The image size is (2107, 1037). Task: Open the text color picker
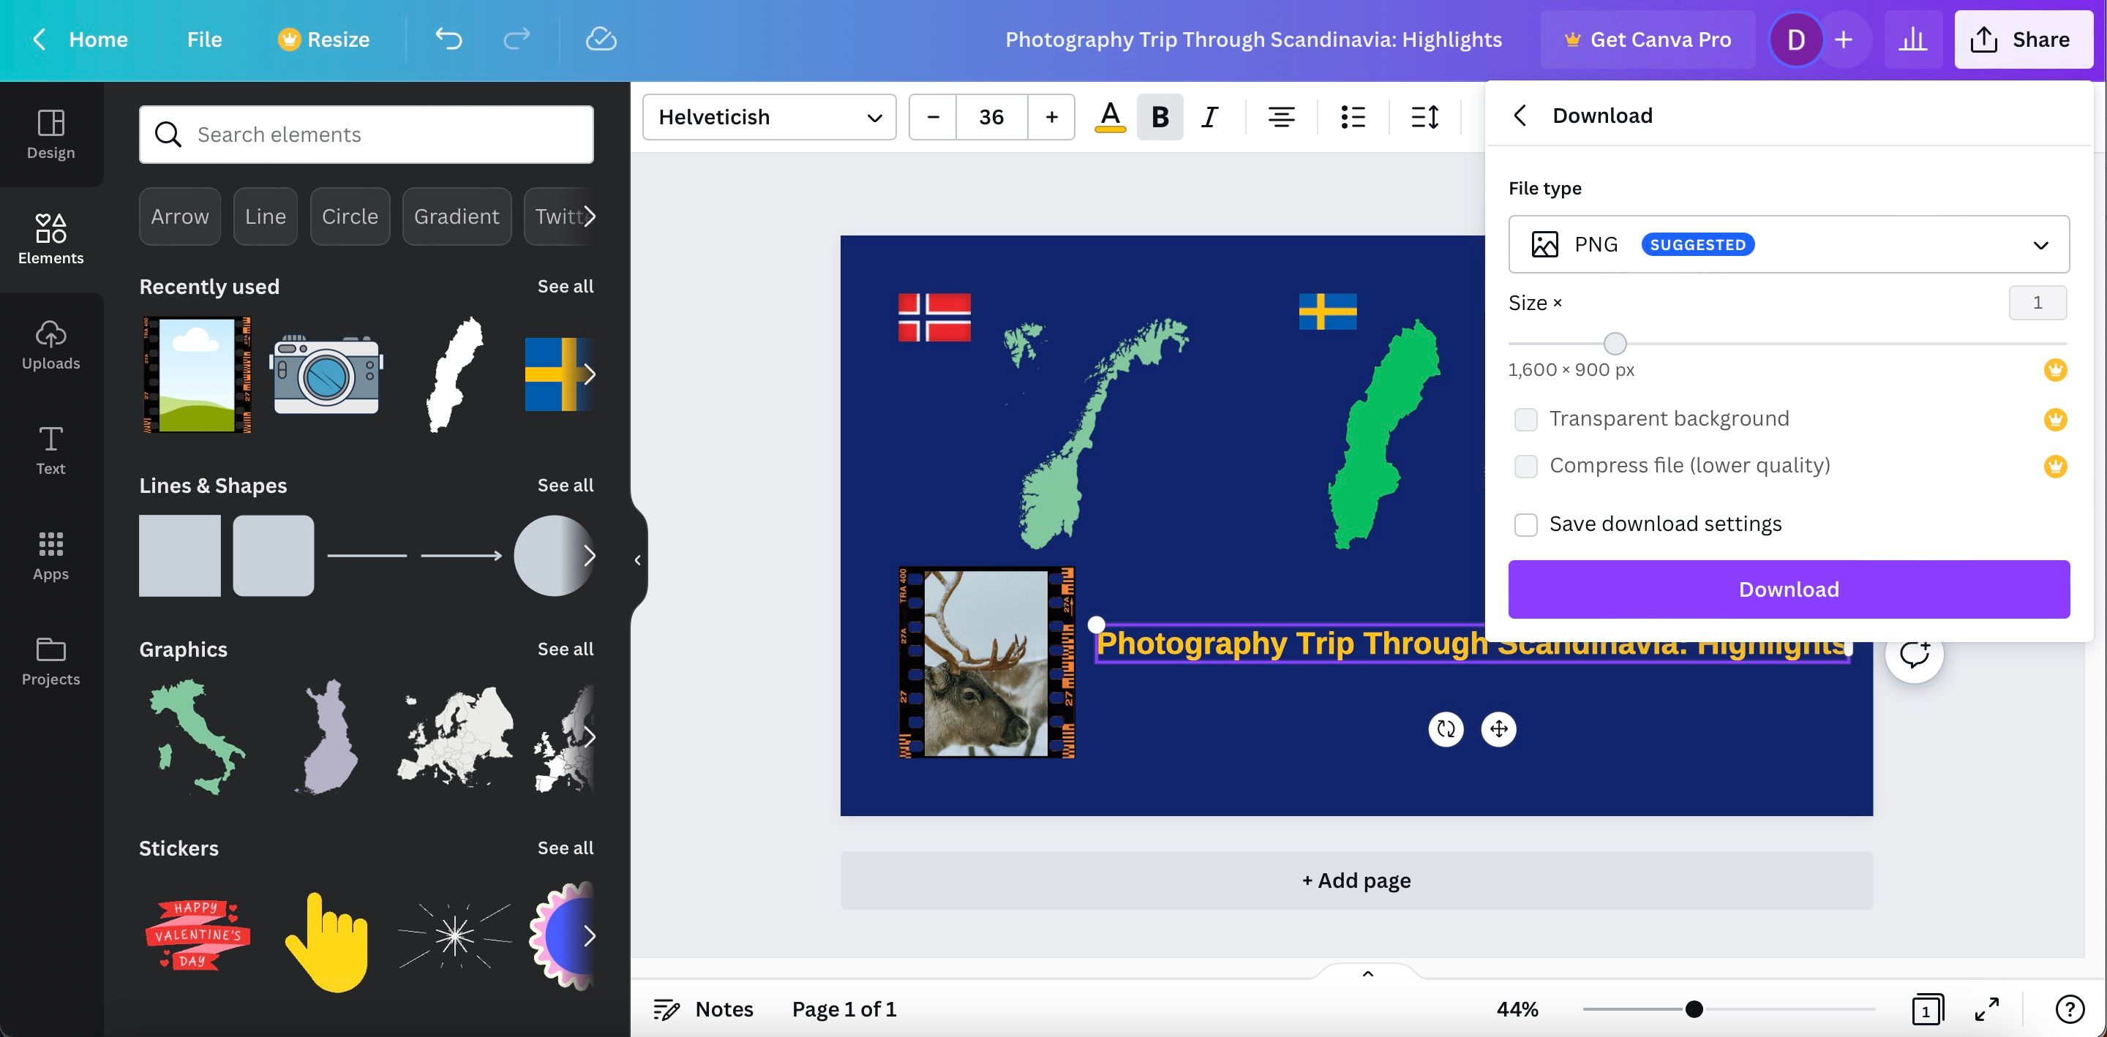point(1109,117)
